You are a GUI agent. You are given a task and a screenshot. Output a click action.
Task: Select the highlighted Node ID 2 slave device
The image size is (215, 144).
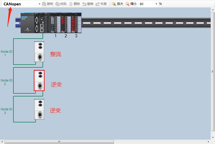pyautogui.click(x=39, y=80)
